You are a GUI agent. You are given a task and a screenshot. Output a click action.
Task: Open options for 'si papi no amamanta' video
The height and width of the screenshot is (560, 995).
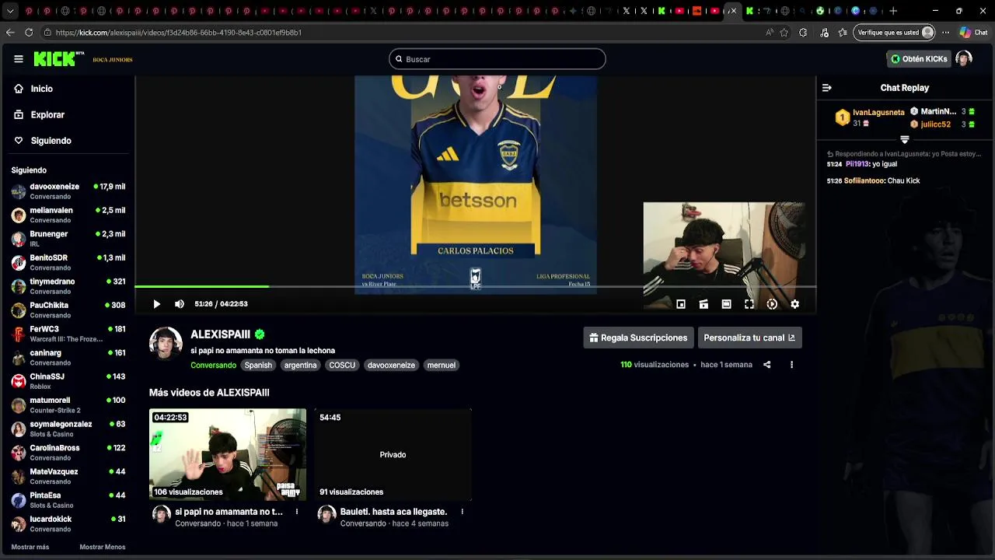[x=296, y=512]
